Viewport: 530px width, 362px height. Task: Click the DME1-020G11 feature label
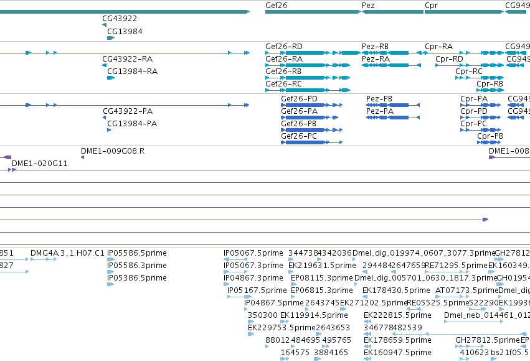point(39,164)
